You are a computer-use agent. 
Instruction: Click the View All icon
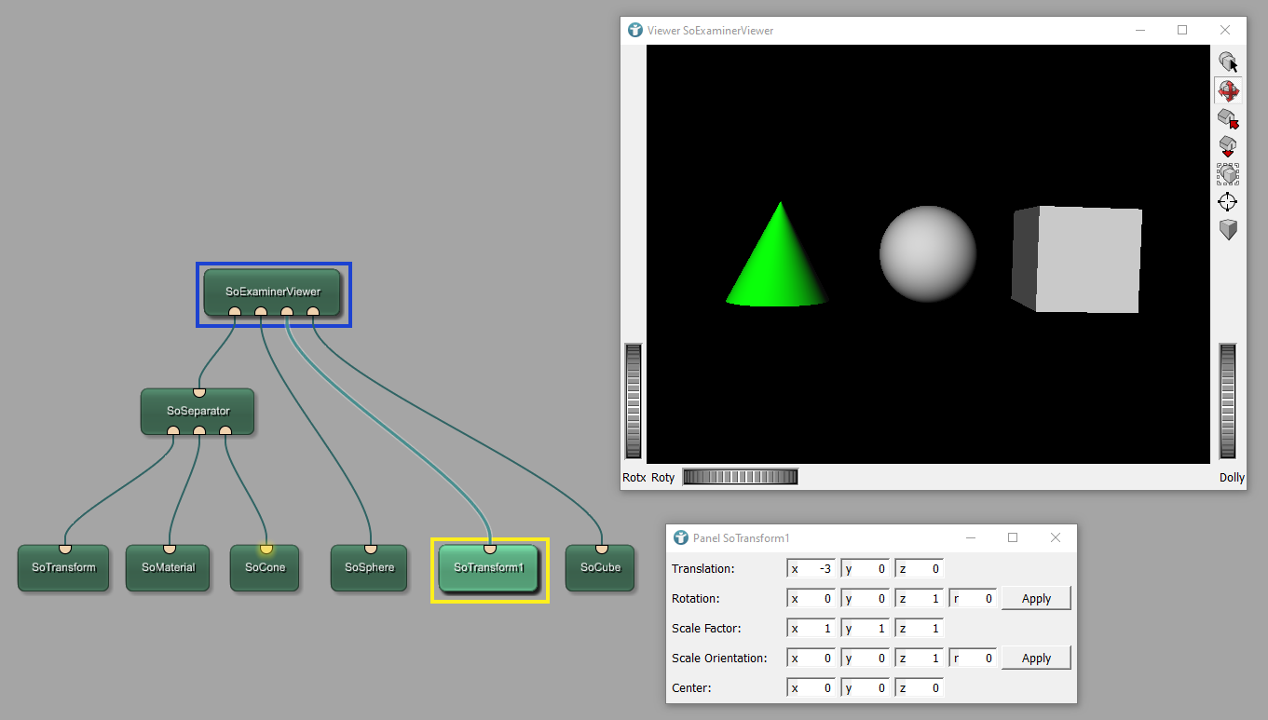[x=1228, y=174]
